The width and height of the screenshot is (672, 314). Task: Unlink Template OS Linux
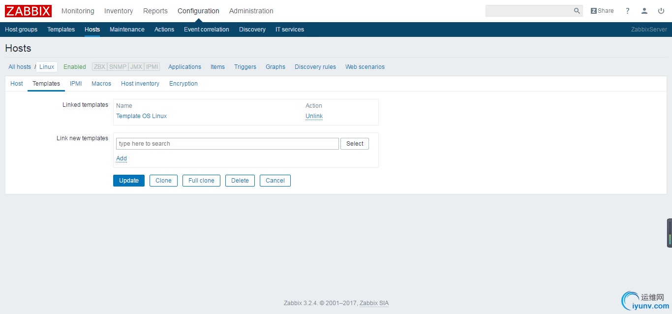click(x=314, y=116)
